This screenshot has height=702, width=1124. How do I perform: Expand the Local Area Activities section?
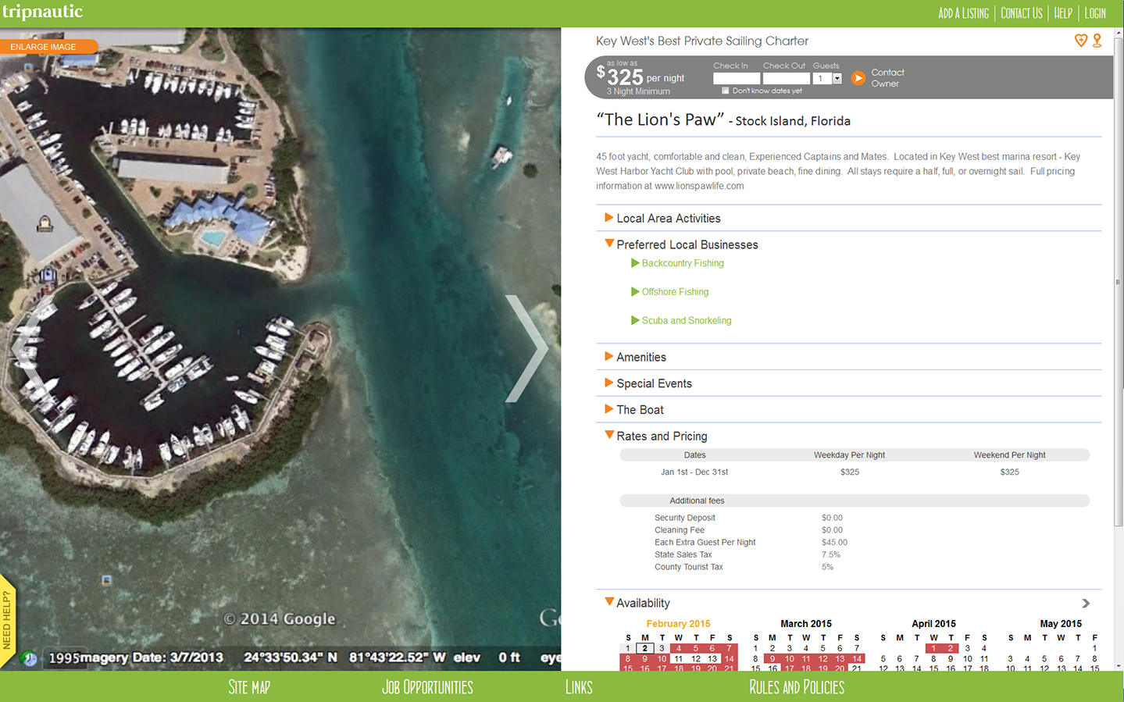pyautogui.click(x=668, y=219)
